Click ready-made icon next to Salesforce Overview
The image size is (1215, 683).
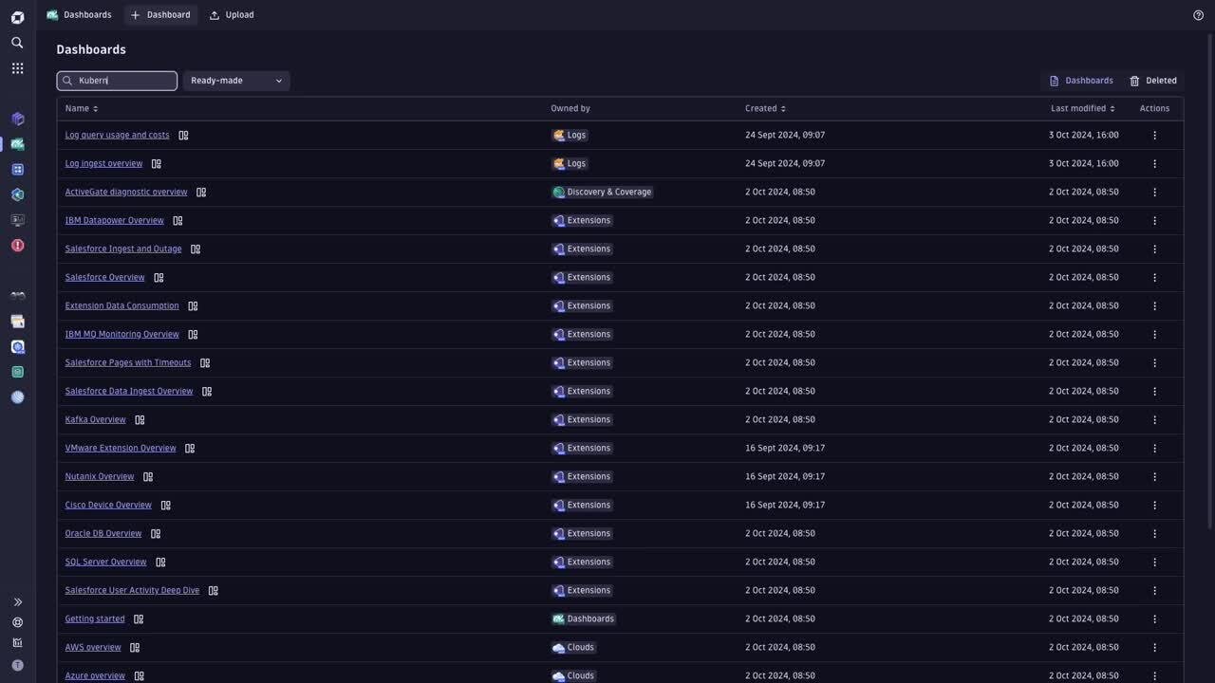point(159,278)
